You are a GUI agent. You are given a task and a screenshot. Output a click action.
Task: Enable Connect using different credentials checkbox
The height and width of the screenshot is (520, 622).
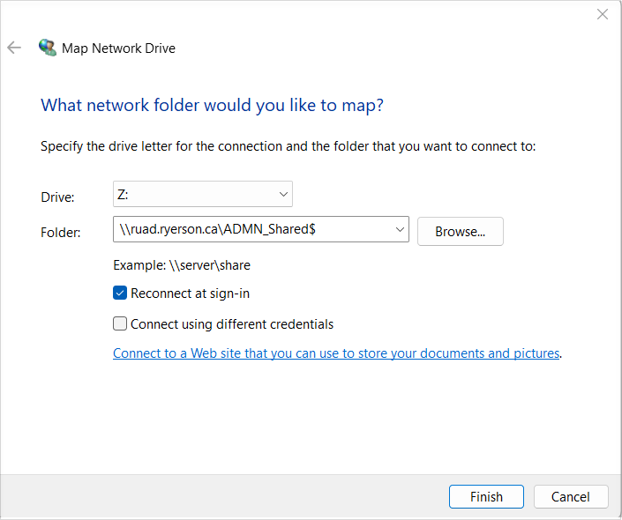tap(120, 323)
